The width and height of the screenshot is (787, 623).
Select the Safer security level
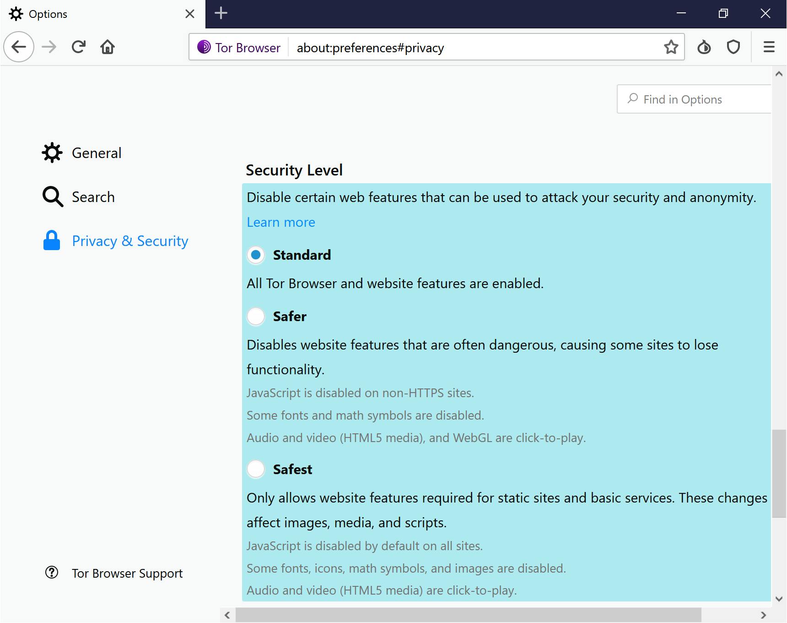point(256,316)
